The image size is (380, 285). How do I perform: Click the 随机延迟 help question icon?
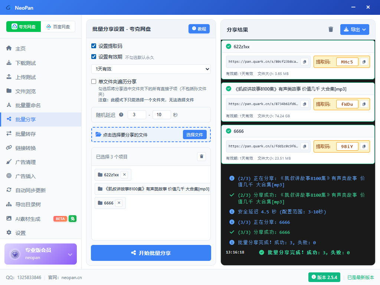[x=121, y=115]
